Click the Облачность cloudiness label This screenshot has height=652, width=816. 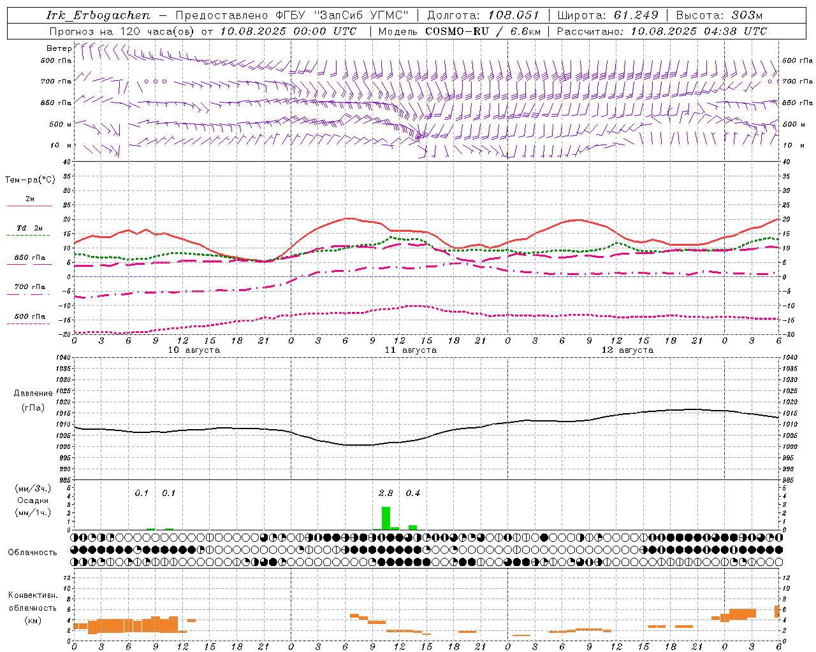point(33,553)
